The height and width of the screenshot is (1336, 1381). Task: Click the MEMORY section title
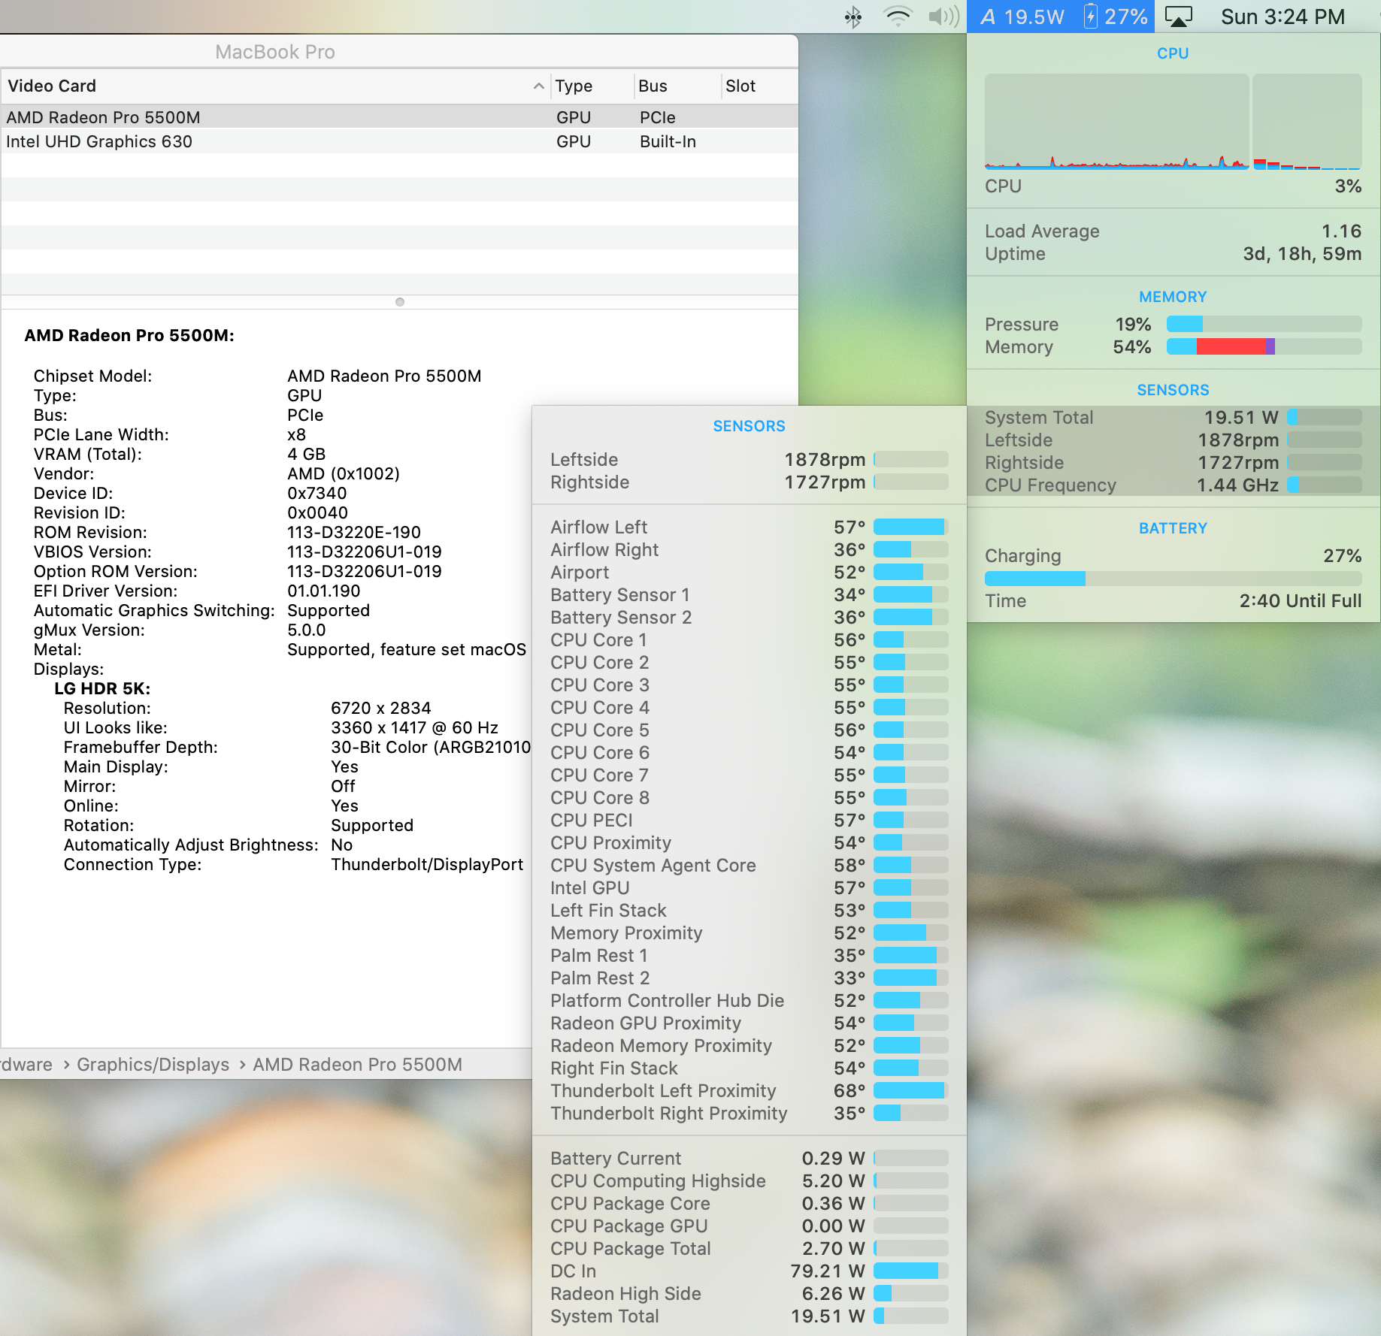(x=1173, y=297)
